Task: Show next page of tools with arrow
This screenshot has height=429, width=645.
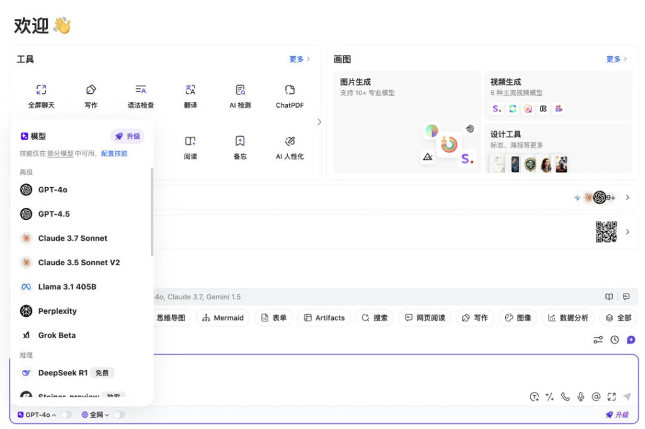Action: [319, 122]
